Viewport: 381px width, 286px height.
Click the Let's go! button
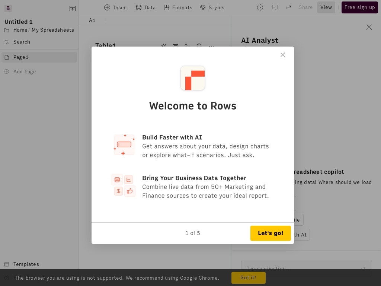pyautogui.click(x=270, y=233)
